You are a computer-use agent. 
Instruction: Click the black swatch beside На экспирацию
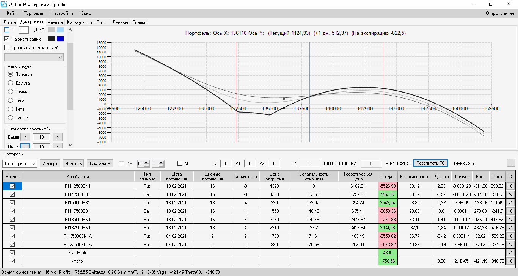(51, 39)
